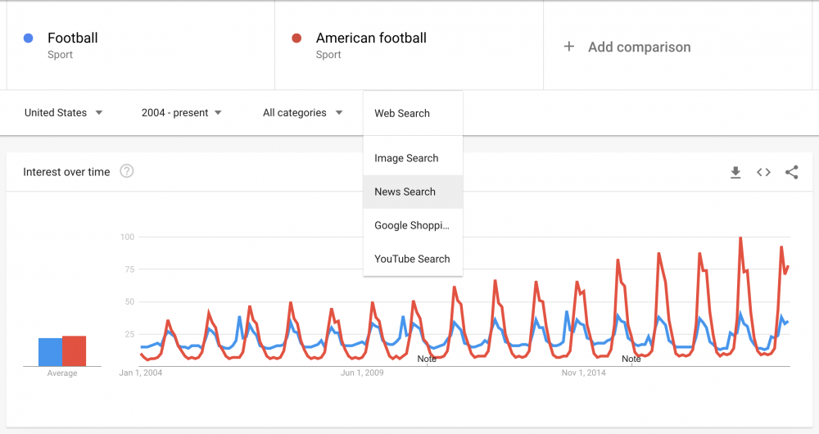
Task: Share the interest over time chart
Action: pyautogui.click(x=791, y=172)
